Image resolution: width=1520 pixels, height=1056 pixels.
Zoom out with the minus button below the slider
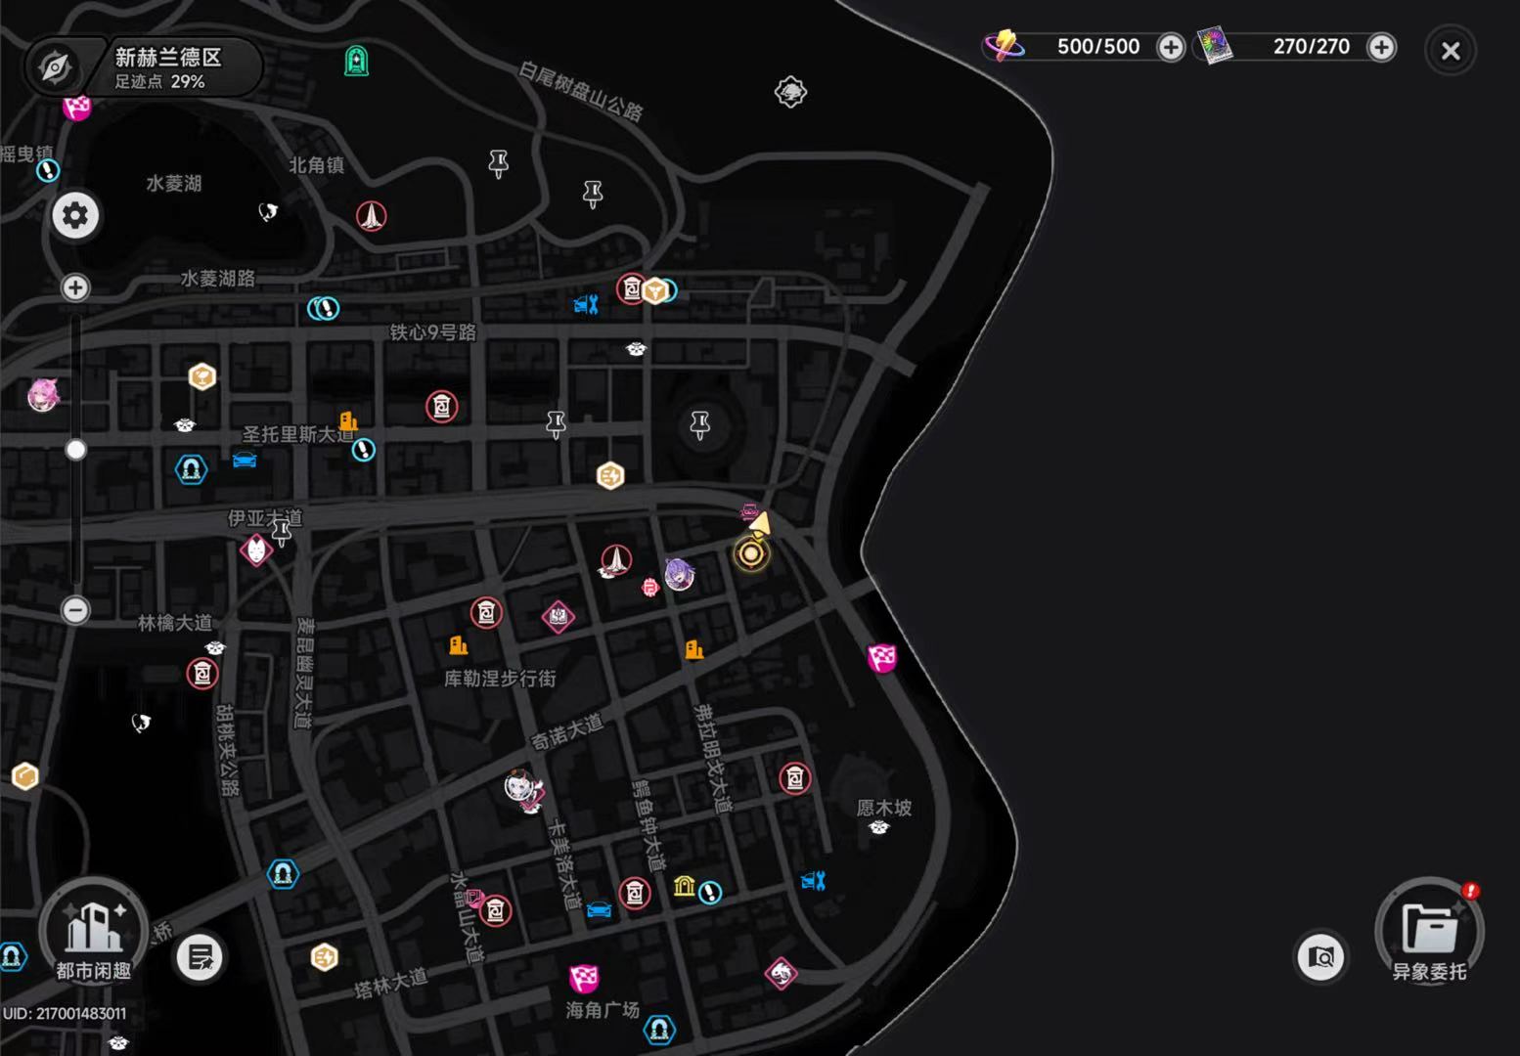75,610
